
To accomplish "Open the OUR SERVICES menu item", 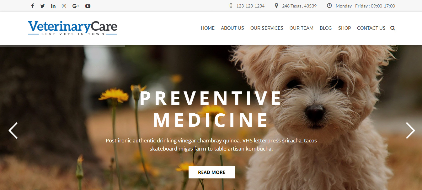I will pos(267,28).
